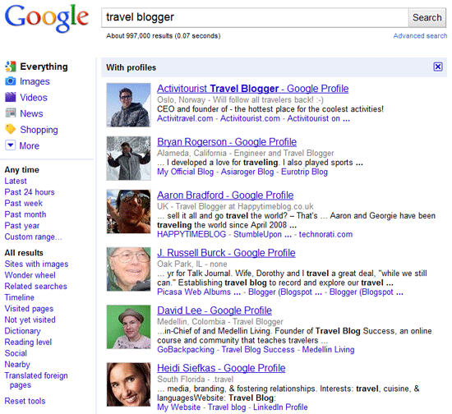Select Shopping search category

[39, 130]
